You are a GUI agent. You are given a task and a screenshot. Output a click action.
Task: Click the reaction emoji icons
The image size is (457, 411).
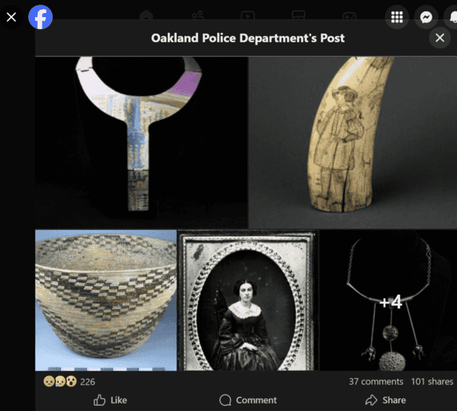pos(60,382)
